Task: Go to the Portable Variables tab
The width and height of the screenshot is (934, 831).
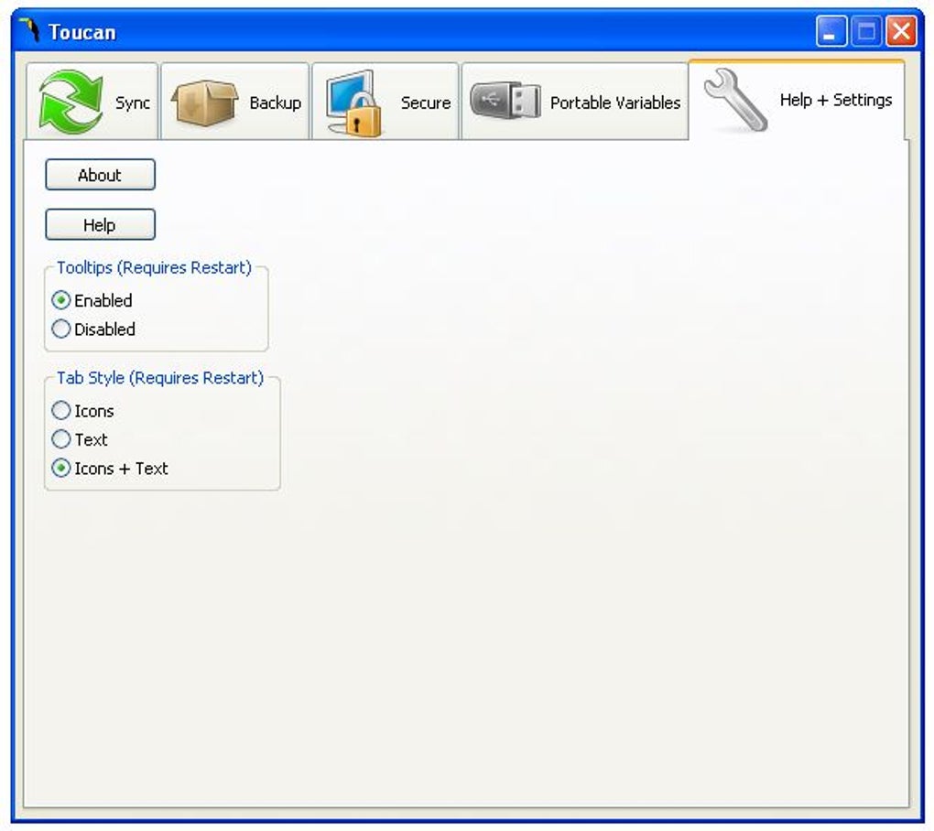Action: (x=575, y=102)
